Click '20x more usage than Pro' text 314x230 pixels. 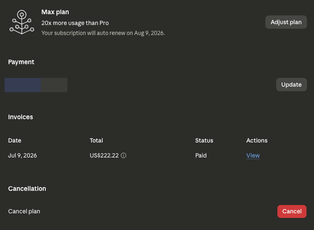coord(75,23)
